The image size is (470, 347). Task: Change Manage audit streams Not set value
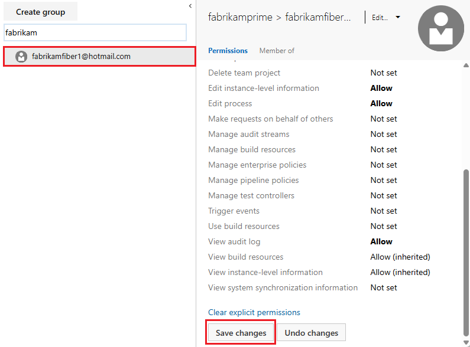click(x=384, y=134)
